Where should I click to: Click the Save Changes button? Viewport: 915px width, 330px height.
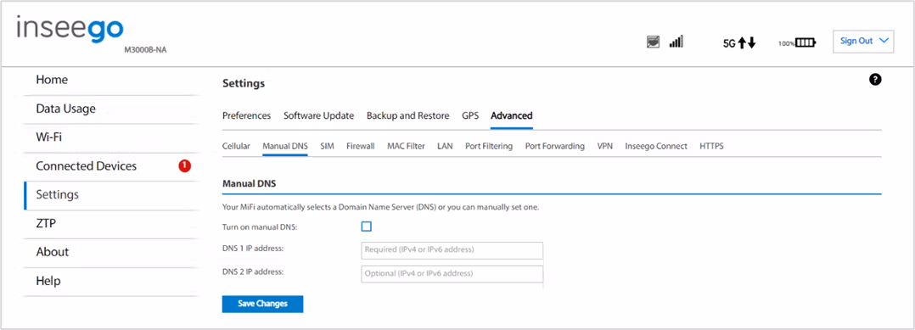262,304
